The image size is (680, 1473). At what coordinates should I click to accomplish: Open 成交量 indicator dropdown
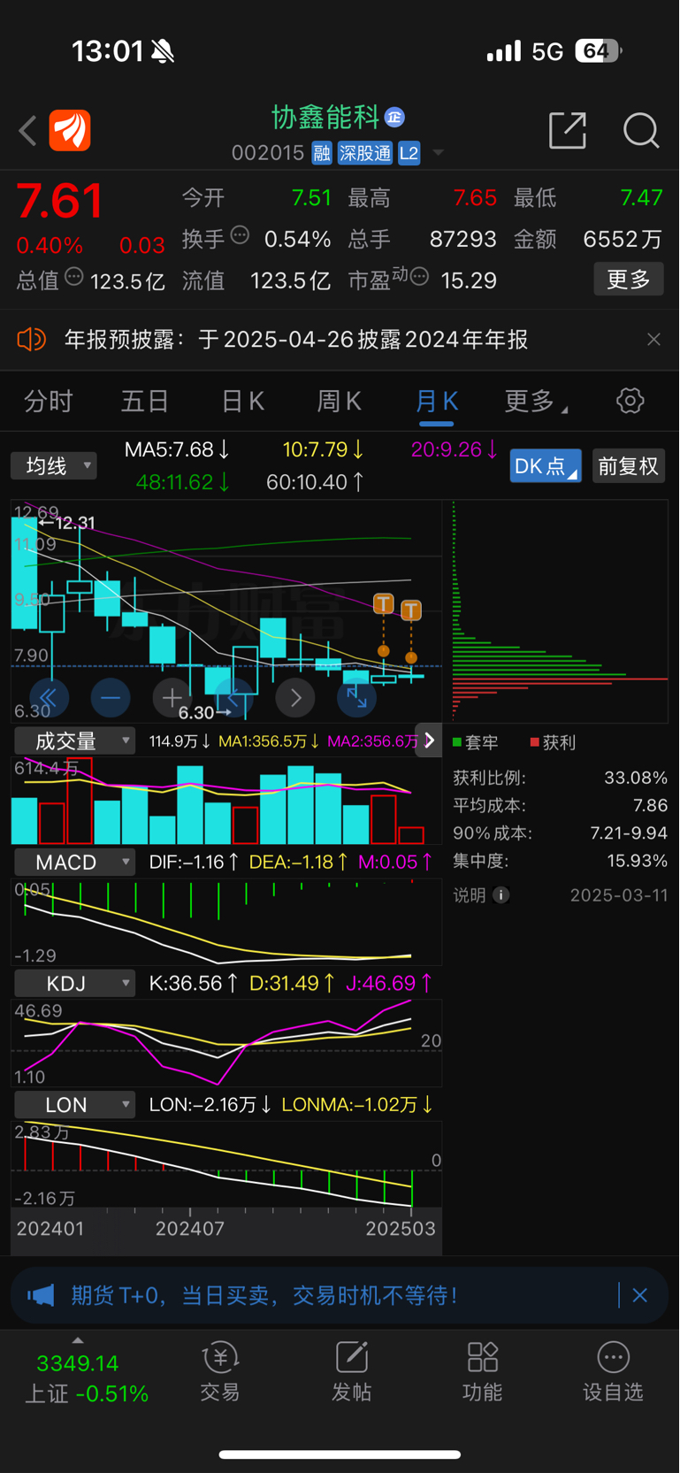coord(75,740)
